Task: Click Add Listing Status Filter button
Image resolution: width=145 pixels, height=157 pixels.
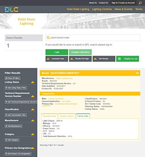Action: [x=16, y=88]
